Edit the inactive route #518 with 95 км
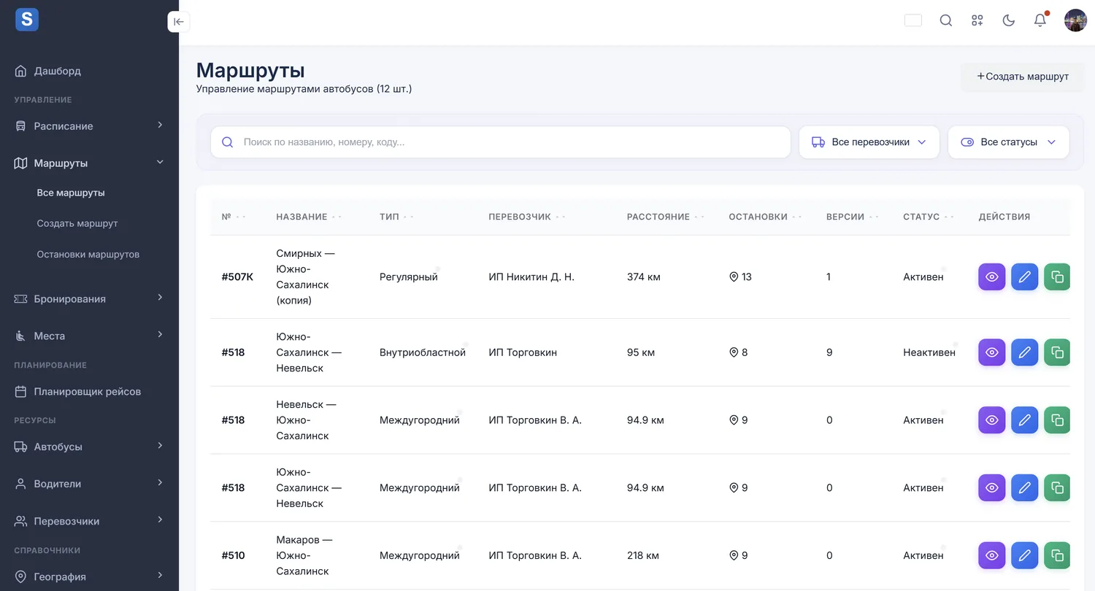1095x591 pixels. [x=1025, y=352]
